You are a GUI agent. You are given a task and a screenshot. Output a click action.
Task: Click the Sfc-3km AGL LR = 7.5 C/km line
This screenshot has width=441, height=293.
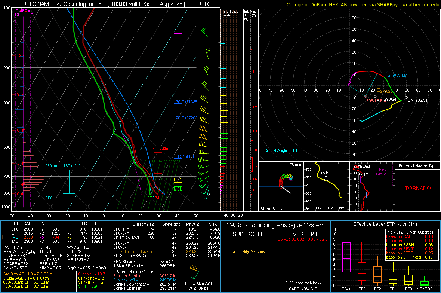28,274
